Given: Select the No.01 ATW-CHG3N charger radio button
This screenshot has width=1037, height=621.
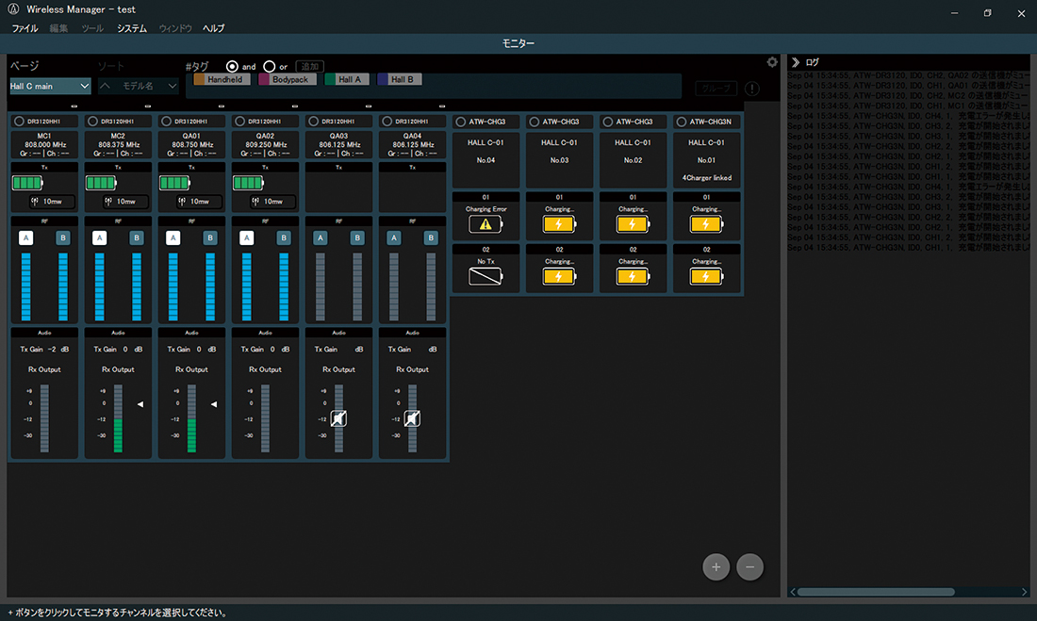Looking at the screenshot, I should [x=682, y=122].
